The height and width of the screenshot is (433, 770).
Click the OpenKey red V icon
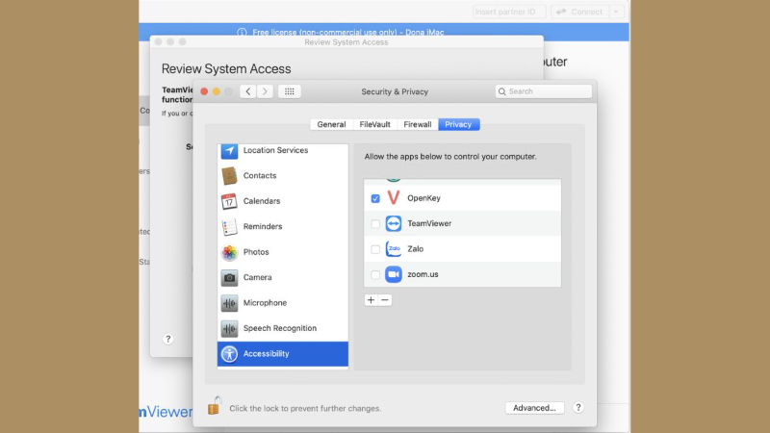(394, 198)
